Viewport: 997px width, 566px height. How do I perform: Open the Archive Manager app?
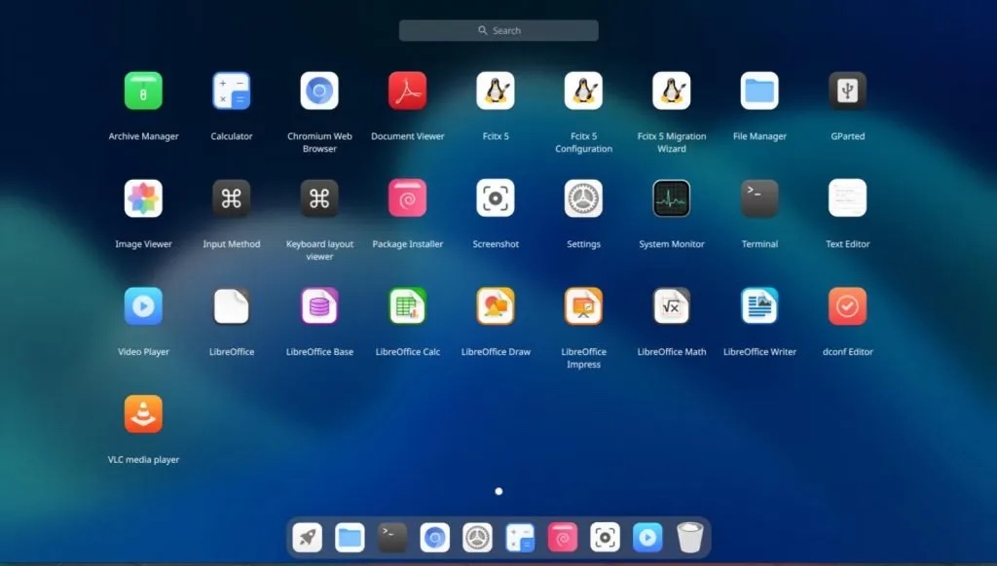pyautogui.click(x=143, y=91)
